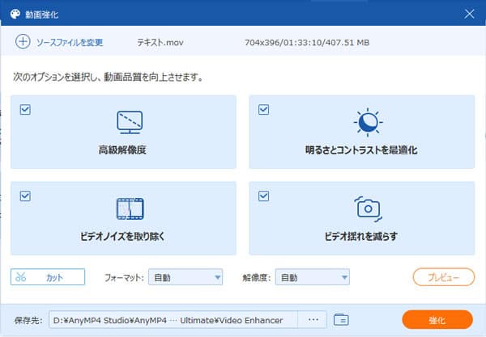Click the camera shake reduction icon
This screenshot has width=486, height=337.
368,209
